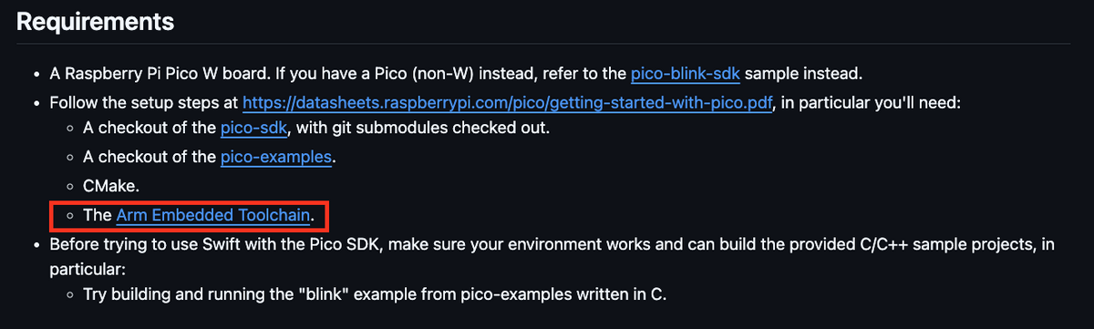1094x329 pixels.
Task: Select the CMake list item text
Action: point(109,187)
